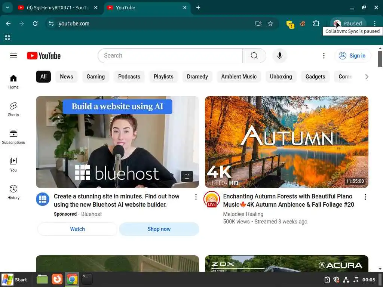The image size is (383, 287).
Task: Click the magnifier search button
Action: coord(254,56)
